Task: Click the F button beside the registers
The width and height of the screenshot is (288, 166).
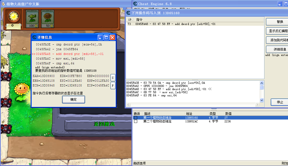Action: click(x=113, y=86)
